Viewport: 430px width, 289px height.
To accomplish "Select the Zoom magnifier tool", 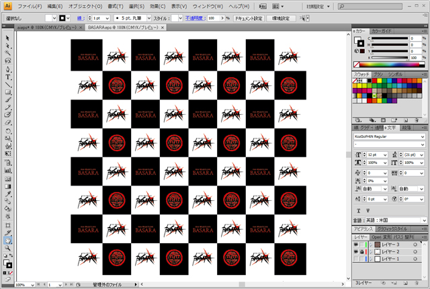I will [x=7, y=248].
